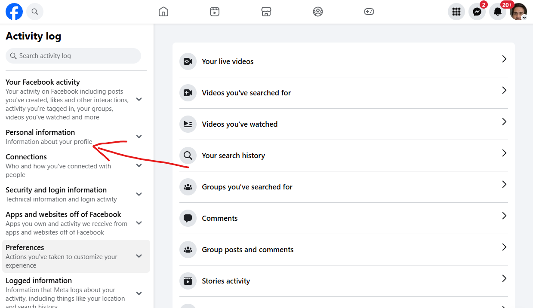Open arrow for Videos you've watched
The height and width of the screenshot is (308, 533).
(504, 122)
